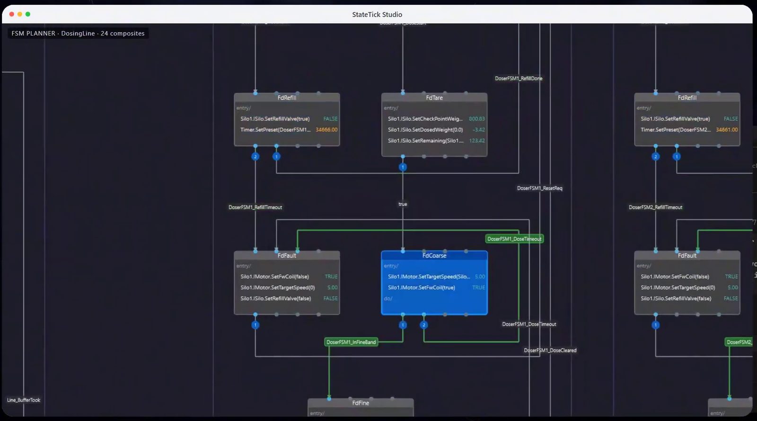Click the 'true' transition guard label

403,204
